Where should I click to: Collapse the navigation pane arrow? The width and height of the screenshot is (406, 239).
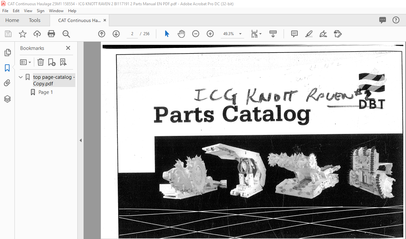(81, 140)
